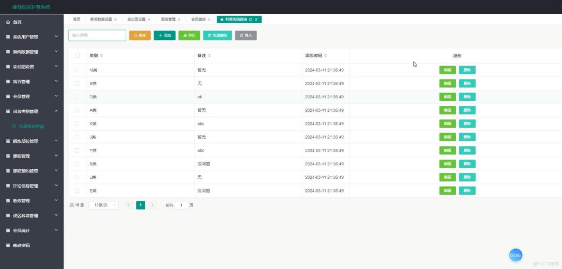Click the home icon beside 首页 in the sidebar
Screen dimensions: 562x269
pyautogui.click(x=8, y=22)
